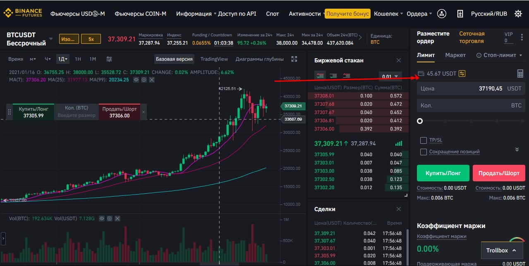Click the transfer funds icon next to balance

point(462,74)
